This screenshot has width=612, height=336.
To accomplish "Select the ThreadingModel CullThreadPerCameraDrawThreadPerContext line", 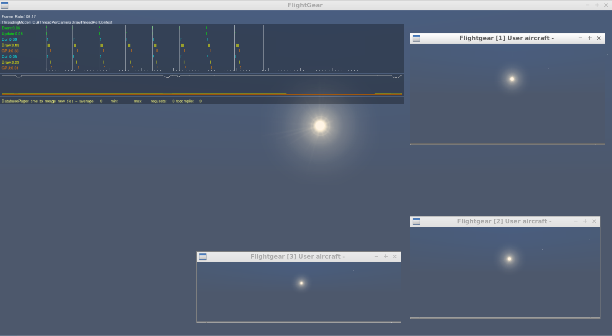I will [57, 22].
